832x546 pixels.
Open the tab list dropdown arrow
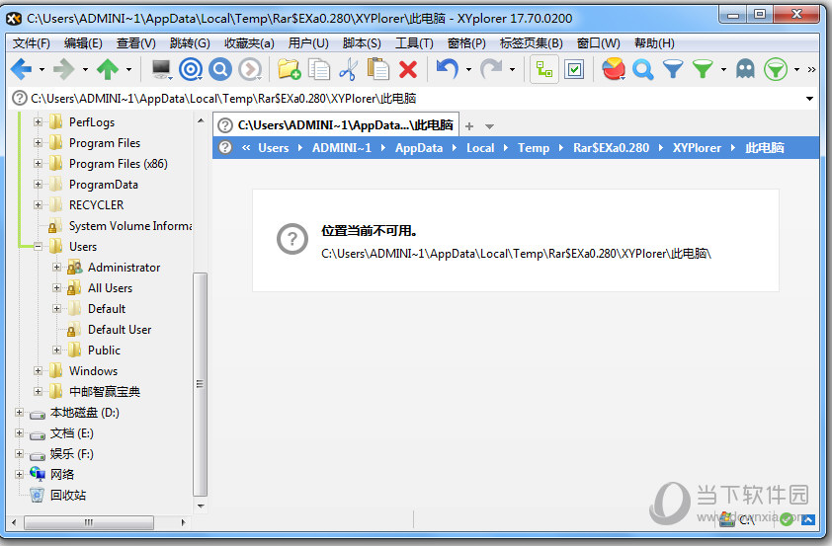click(489, 126)
